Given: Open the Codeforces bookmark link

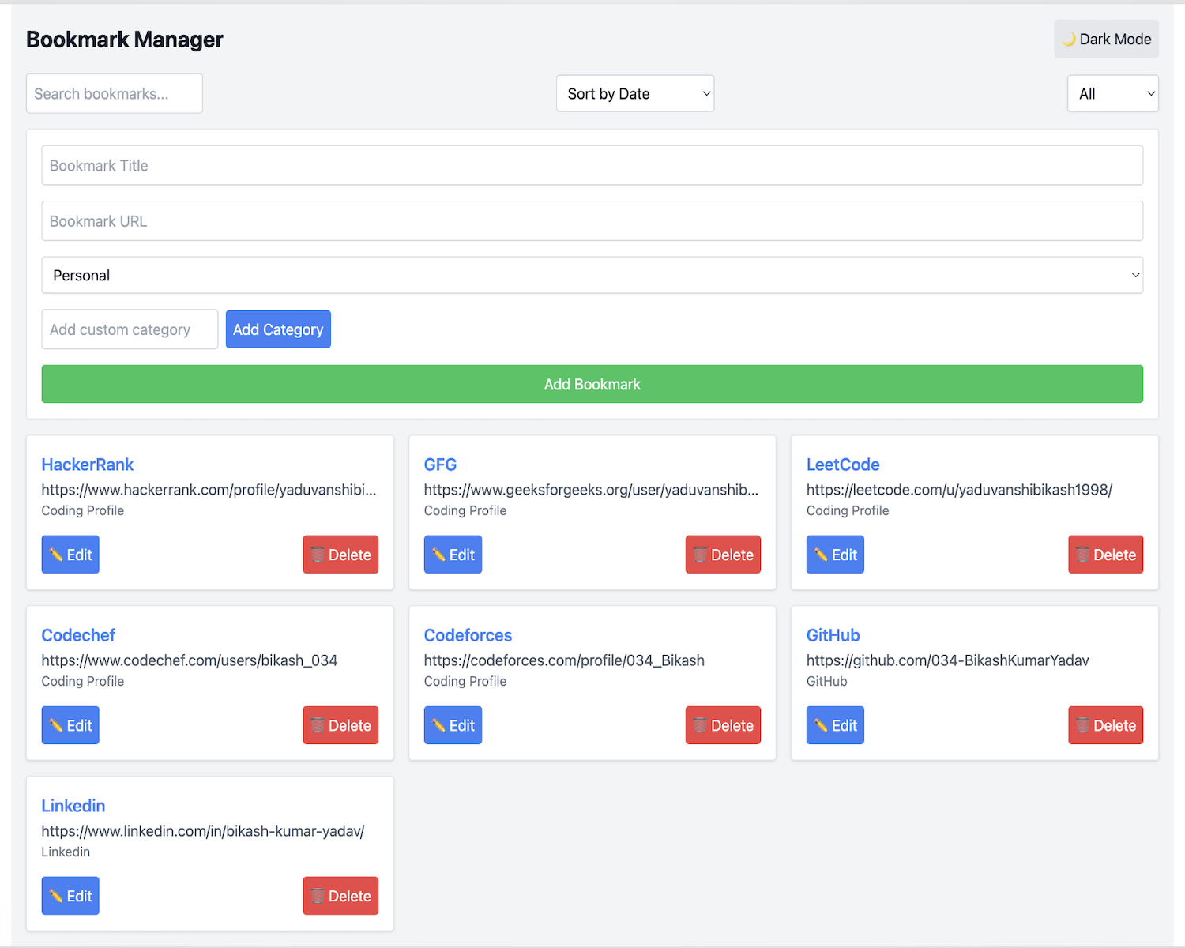Looking at the screenshot, I should tap(468, 635).
